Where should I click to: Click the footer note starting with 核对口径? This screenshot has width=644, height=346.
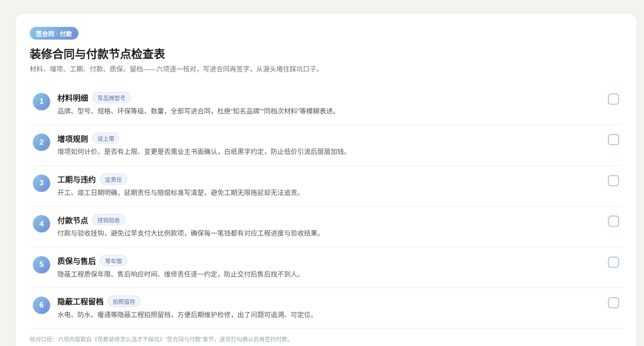point(161,339)
